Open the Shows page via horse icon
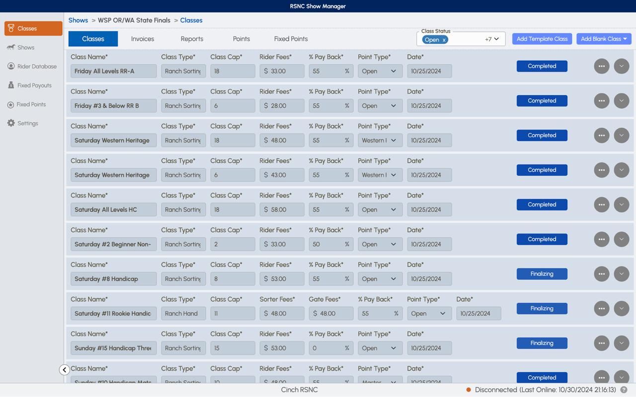 click(x=11, y=48)
